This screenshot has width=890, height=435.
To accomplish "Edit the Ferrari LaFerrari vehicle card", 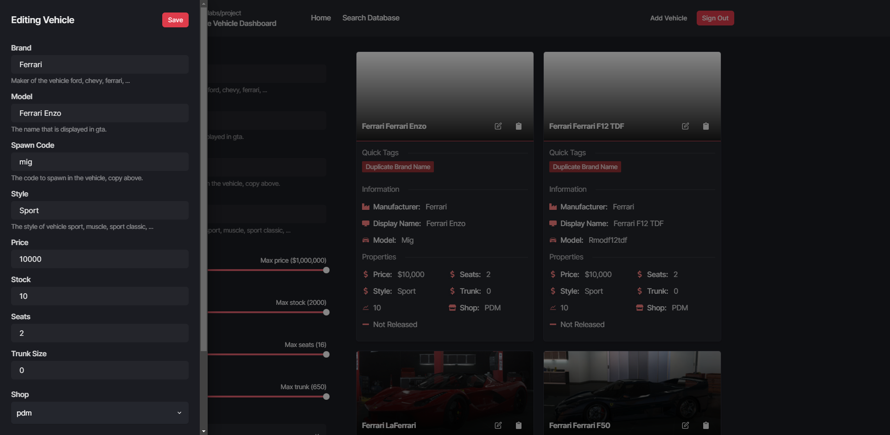I will (x=498, y=425).
